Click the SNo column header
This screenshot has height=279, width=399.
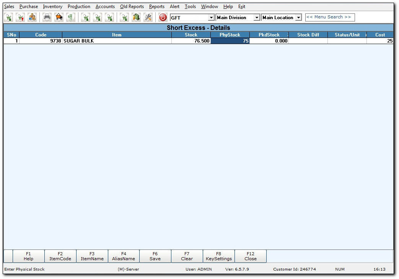click(11, 35)
